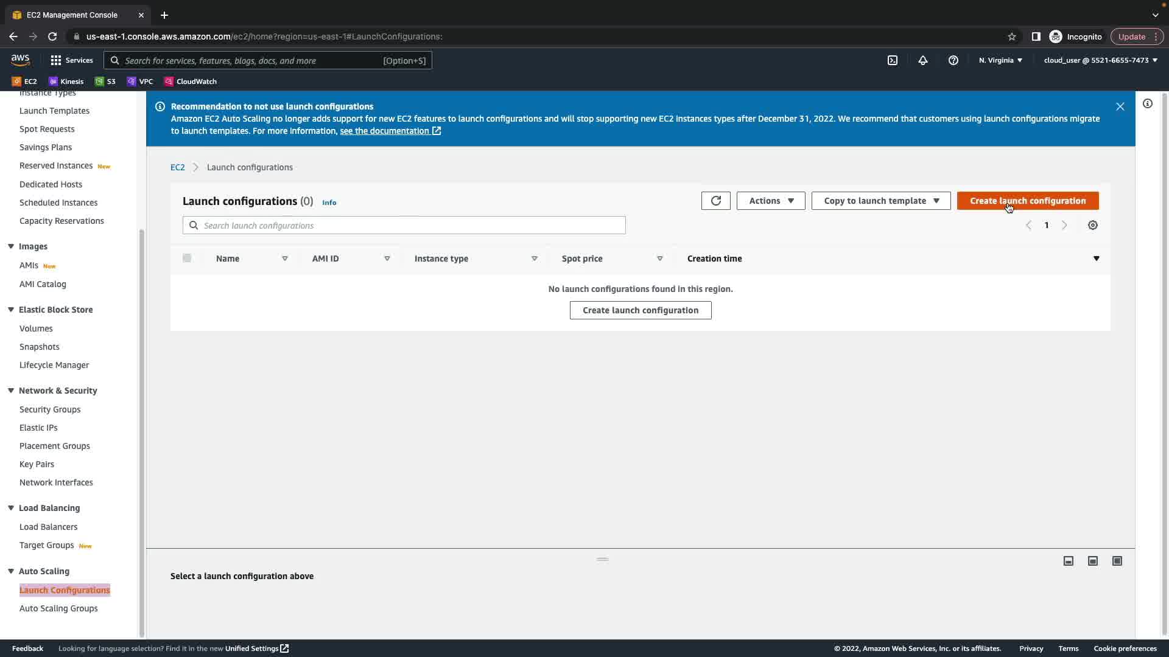Collapse the Elastic Block Store section

coord(11,310)
